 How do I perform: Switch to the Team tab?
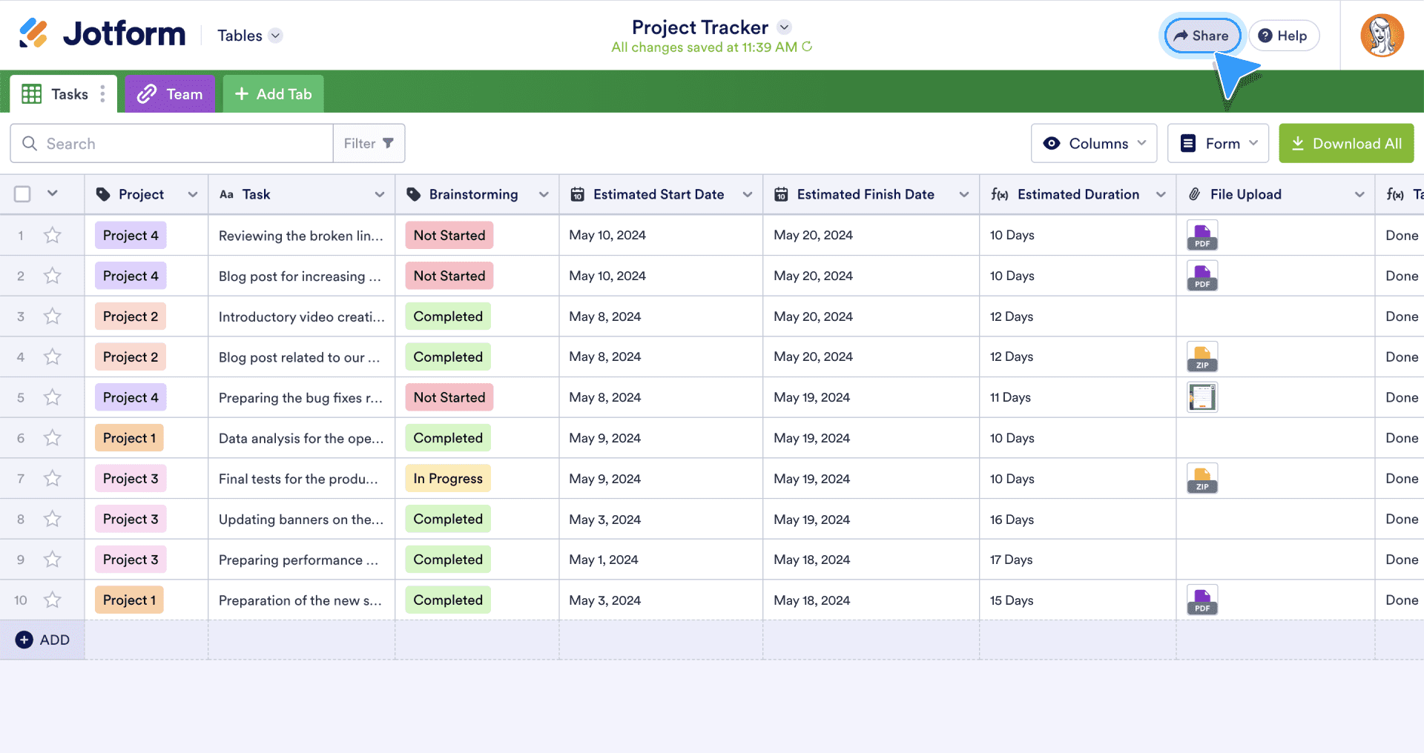click(170, 94)
